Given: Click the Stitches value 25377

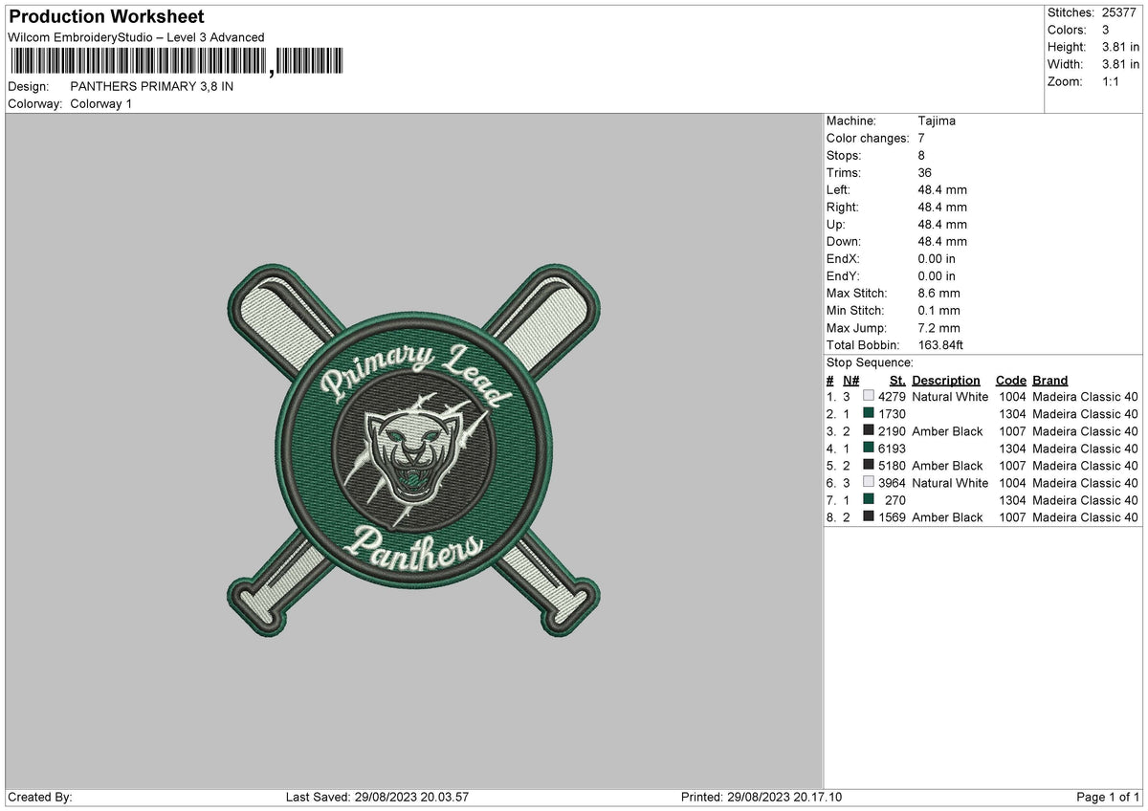Looking at the screenshot, I should pyautogui.click(x=1120, y=12).
